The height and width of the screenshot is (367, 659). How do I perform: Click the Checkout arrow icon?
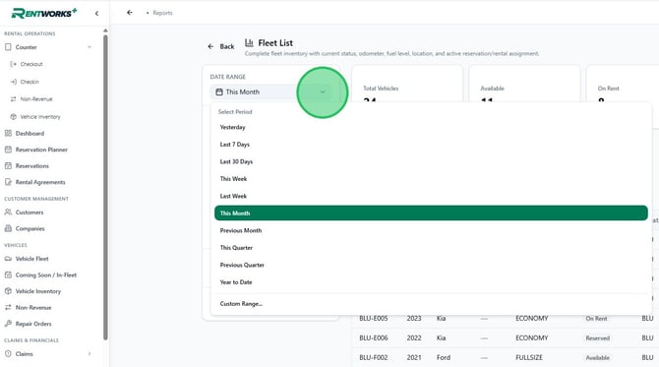coord(13,64)
